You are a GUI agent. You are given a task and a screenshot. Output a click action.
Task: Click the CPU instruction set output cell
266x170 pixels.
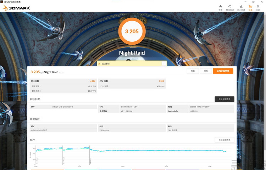200,130
